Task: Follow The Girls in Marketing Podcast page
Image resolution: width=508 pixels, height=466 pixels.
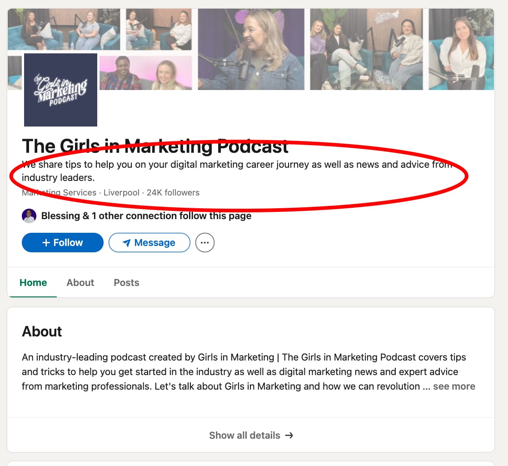Action: pos(62,242)
